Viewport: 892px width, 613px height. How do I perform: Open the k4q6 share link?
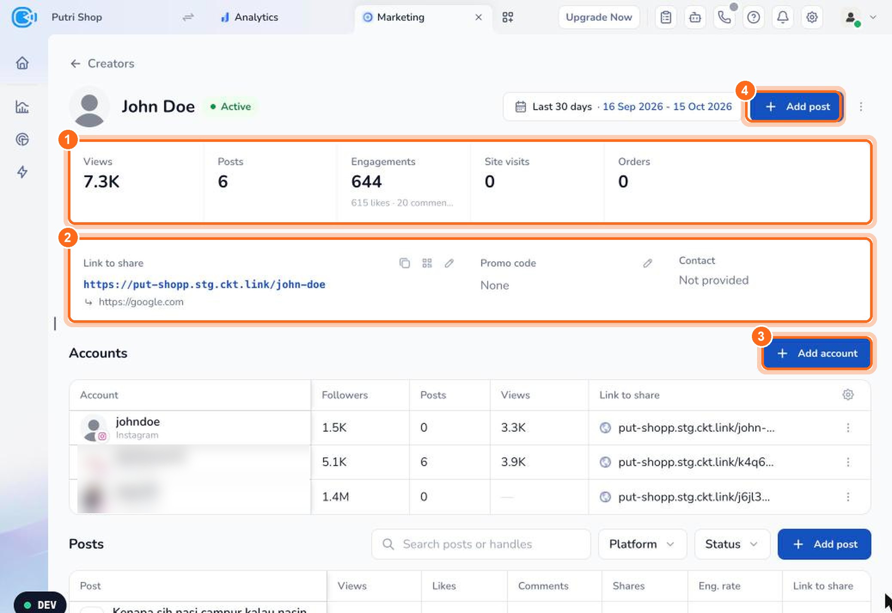coord(696,462)
